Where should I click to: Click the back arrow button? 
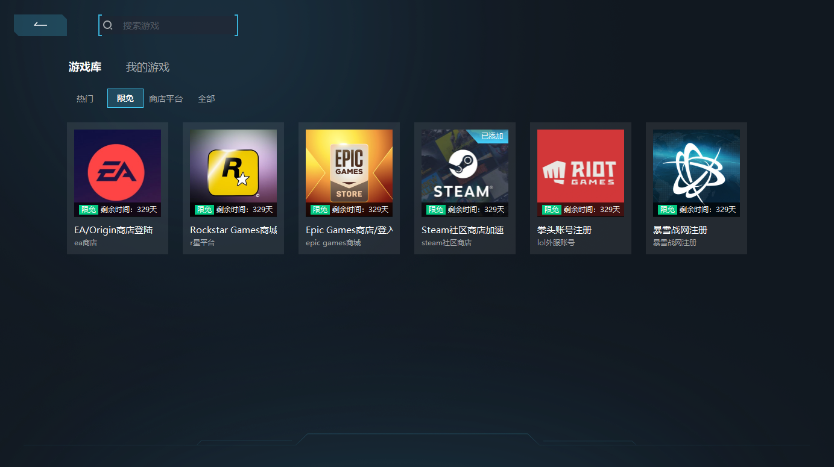pos(40,25)
